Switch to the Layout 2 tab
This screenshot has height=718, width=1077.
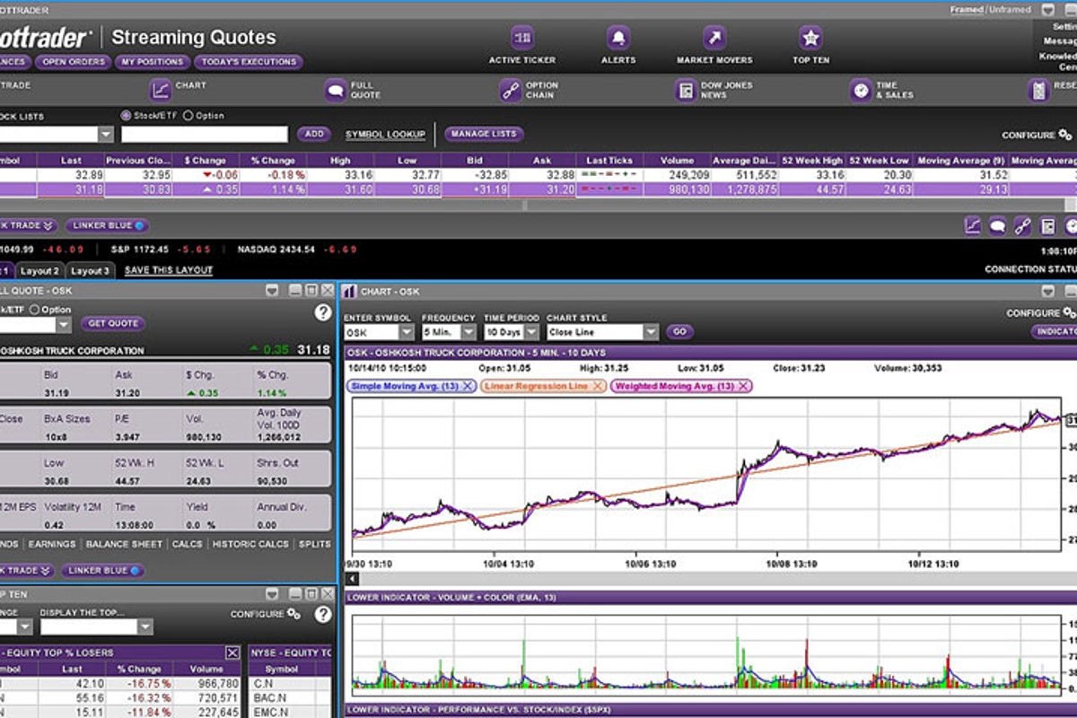tap(39, 270)
